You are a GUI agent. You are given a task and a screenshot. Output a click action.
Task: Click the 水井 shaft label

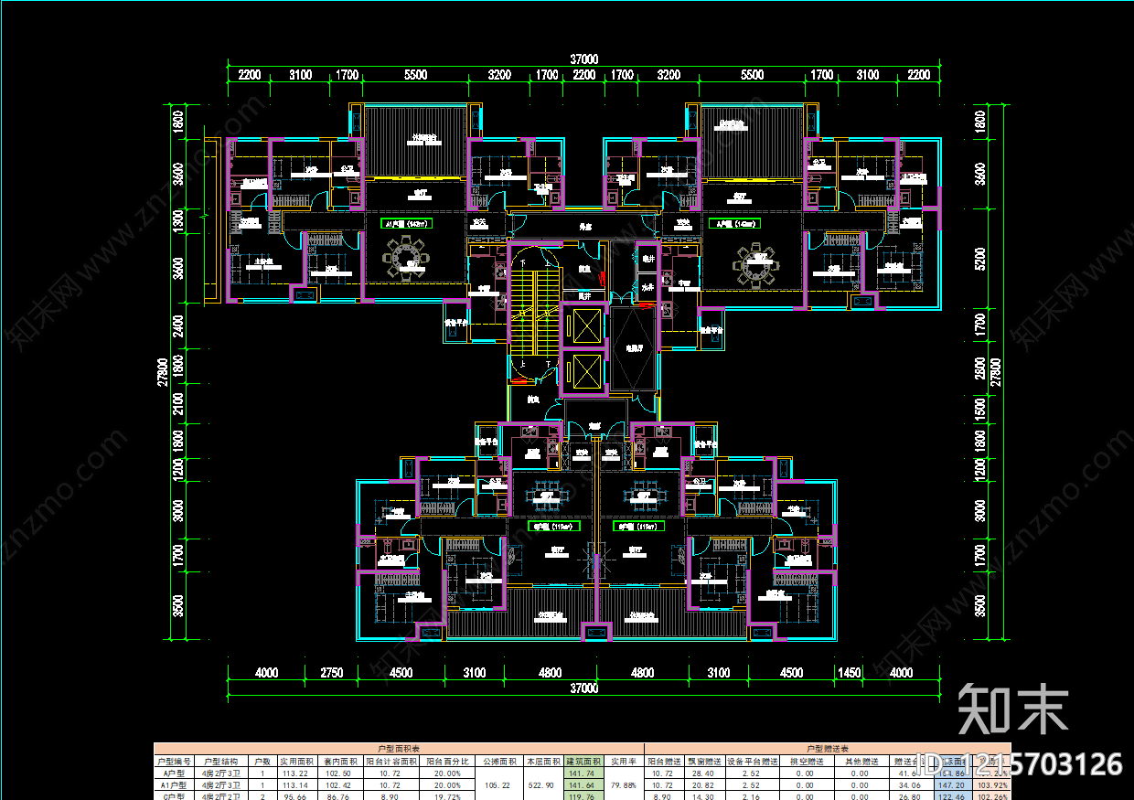(646, 287)
